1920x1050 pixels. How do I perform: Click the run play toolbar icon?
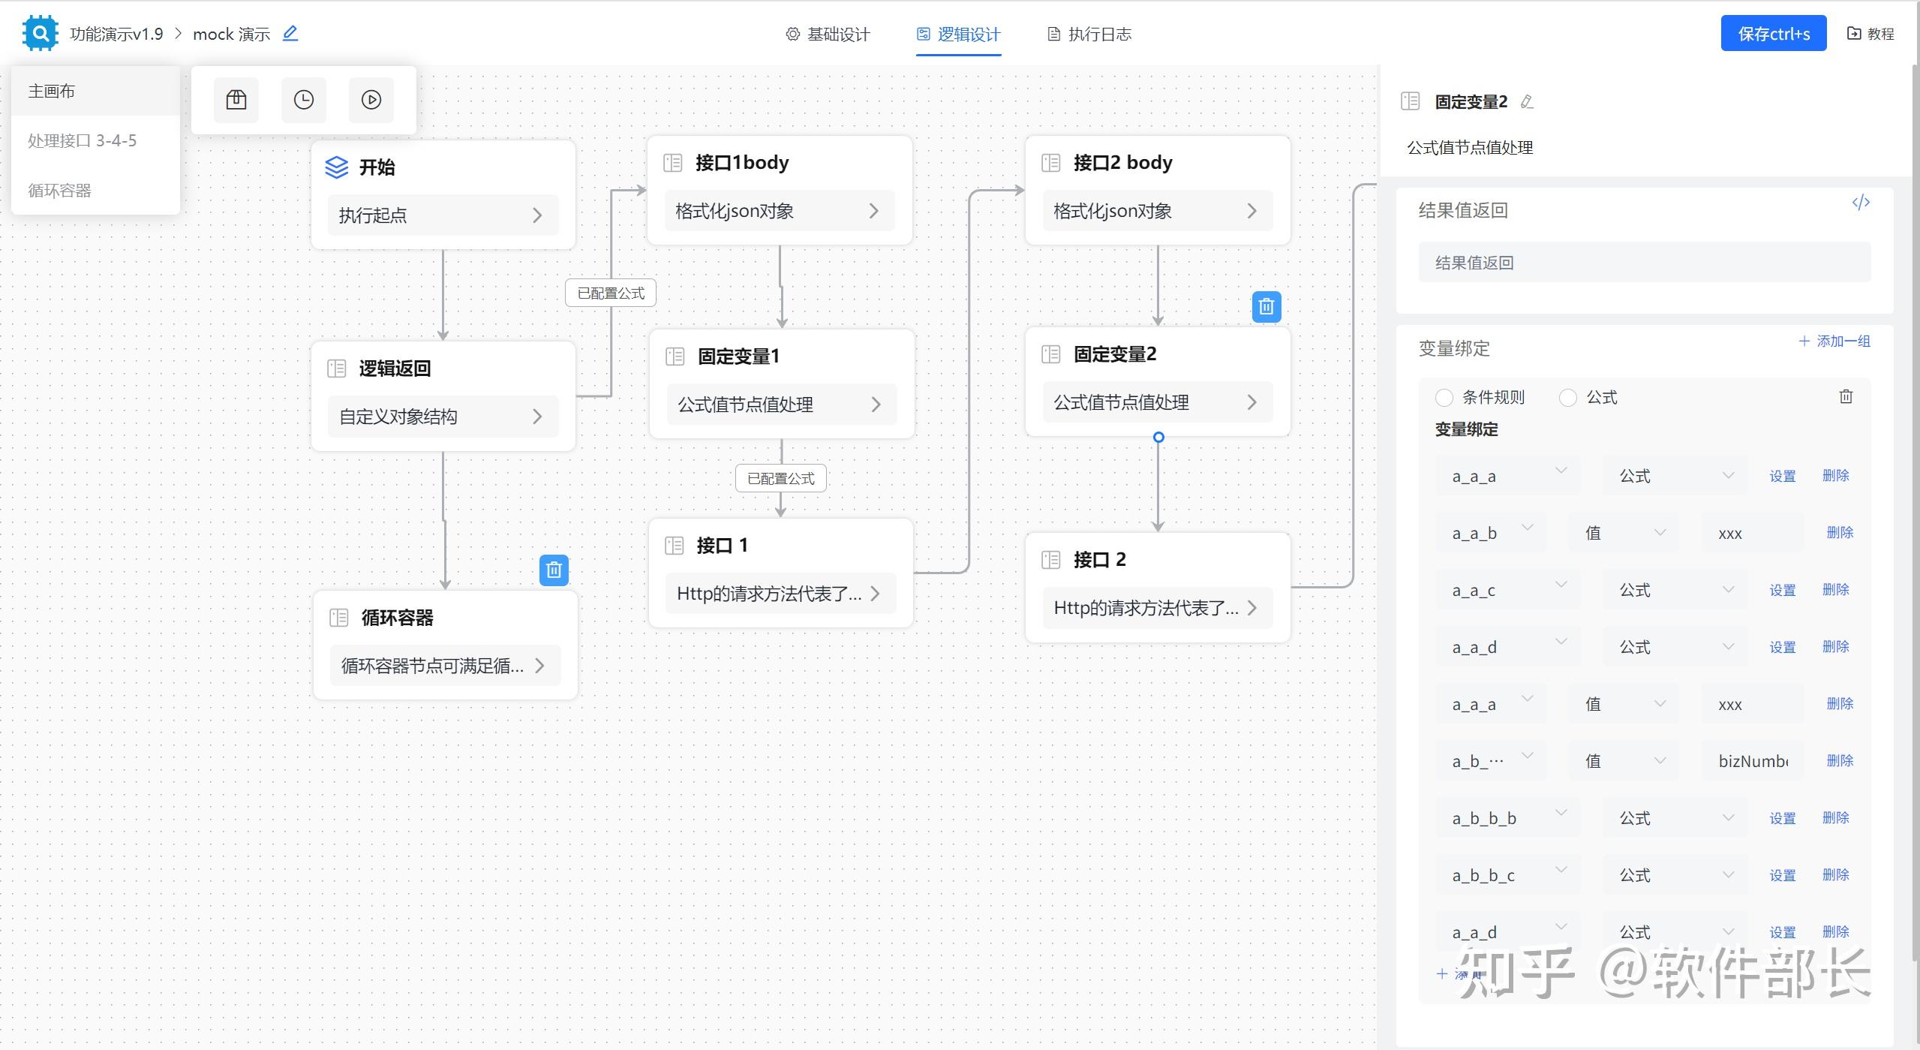pyautogui.click(x=371, y=100)
